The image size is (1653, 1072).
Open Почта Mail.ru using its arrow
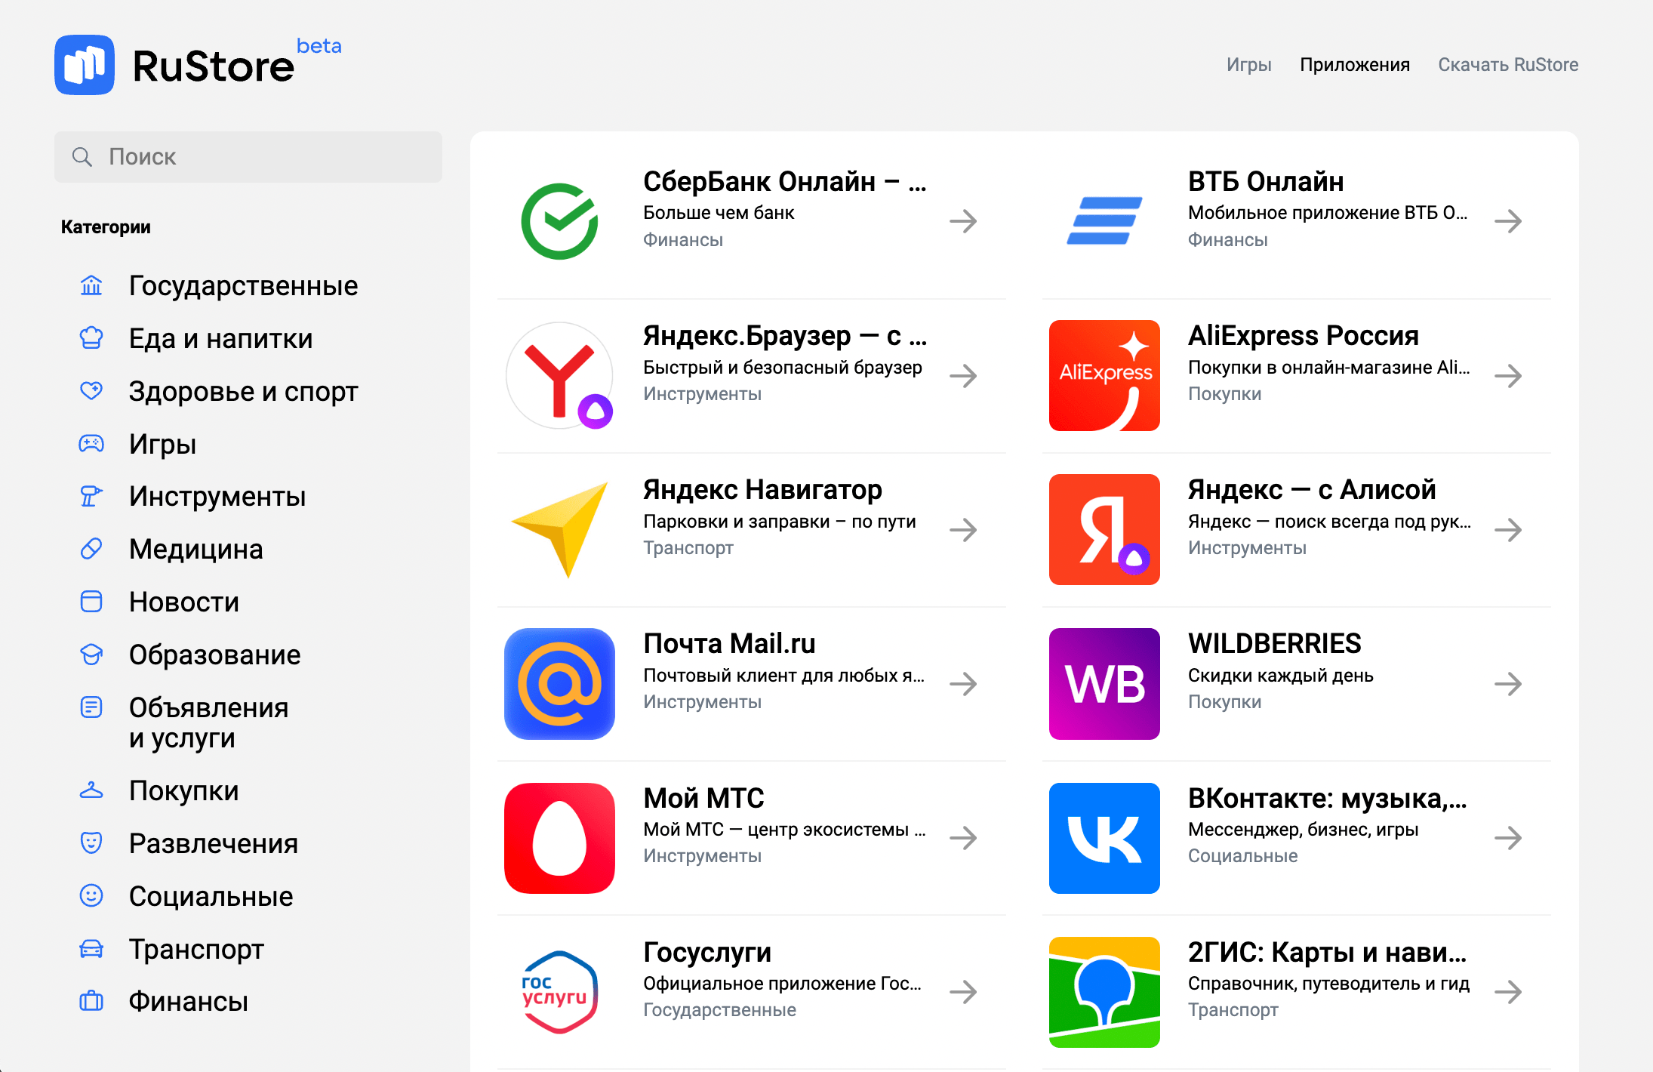coord(963,683)
